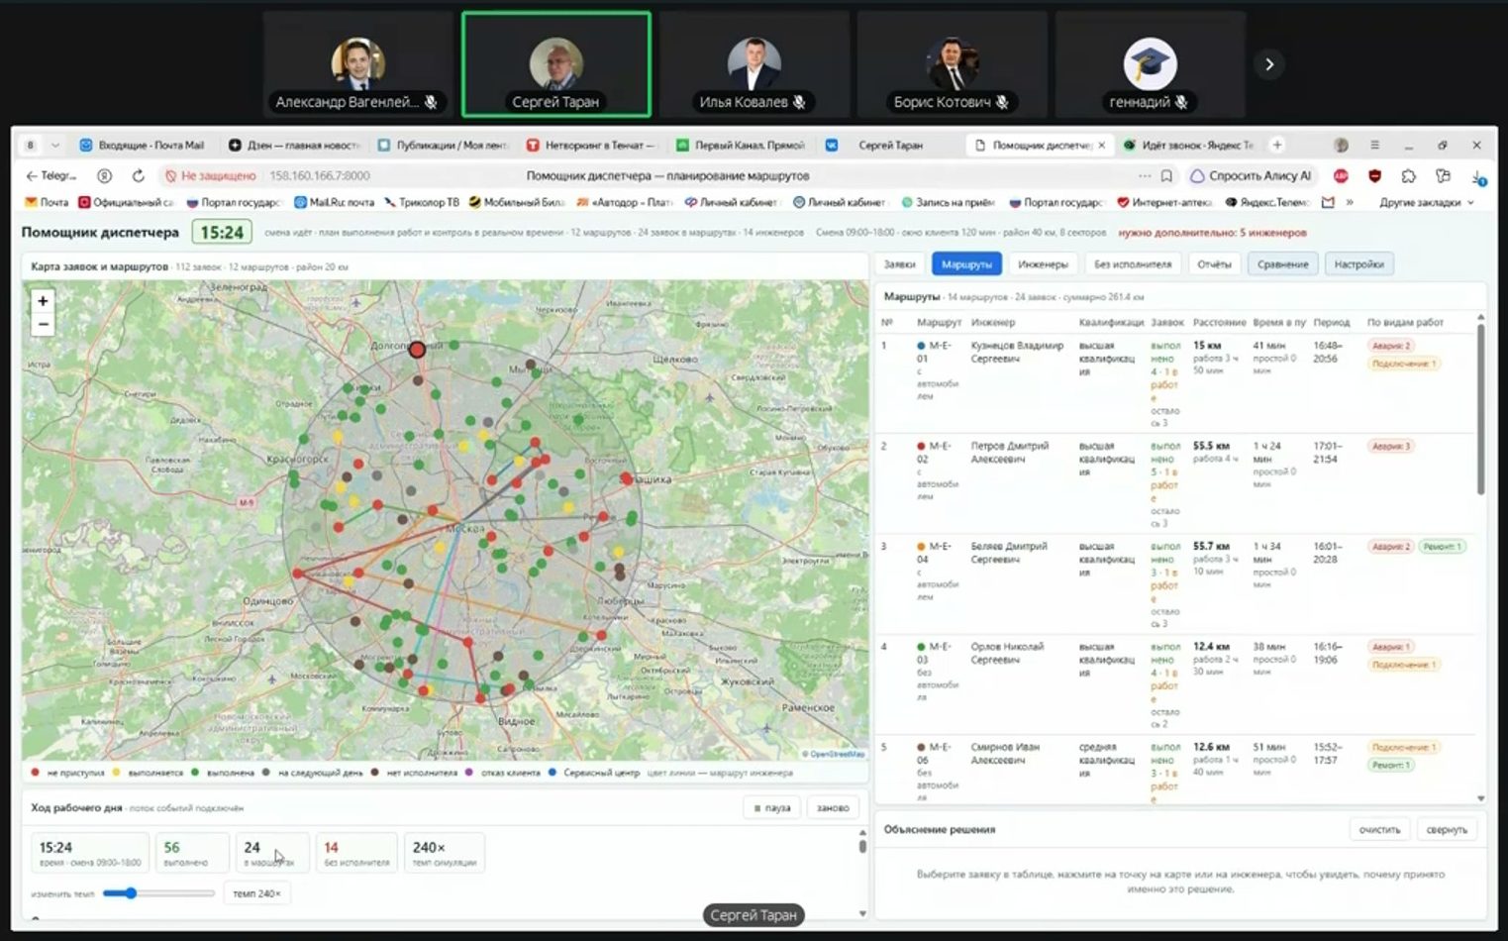Close the Помощник диспетчера browser tab
This screenshot has height=941, width=1508.
click(1101, 145)
